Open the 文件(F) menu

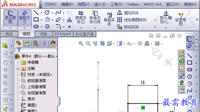coord(50,4)
